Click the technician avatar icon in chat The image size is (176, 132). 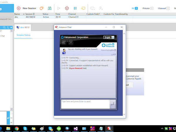click(64, 52)
